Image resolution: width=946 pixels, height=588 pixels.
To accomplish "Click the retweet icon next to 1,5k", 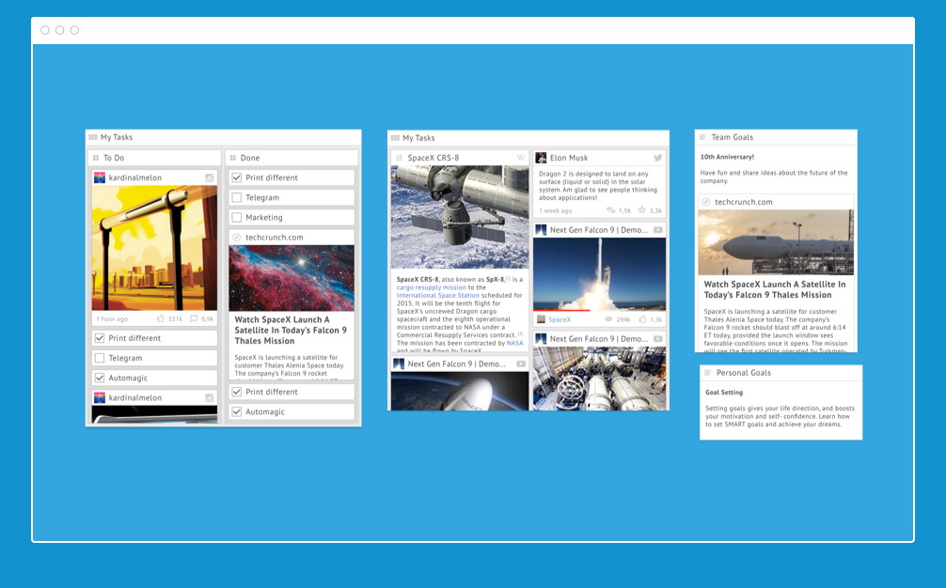I will coord(610,210).
